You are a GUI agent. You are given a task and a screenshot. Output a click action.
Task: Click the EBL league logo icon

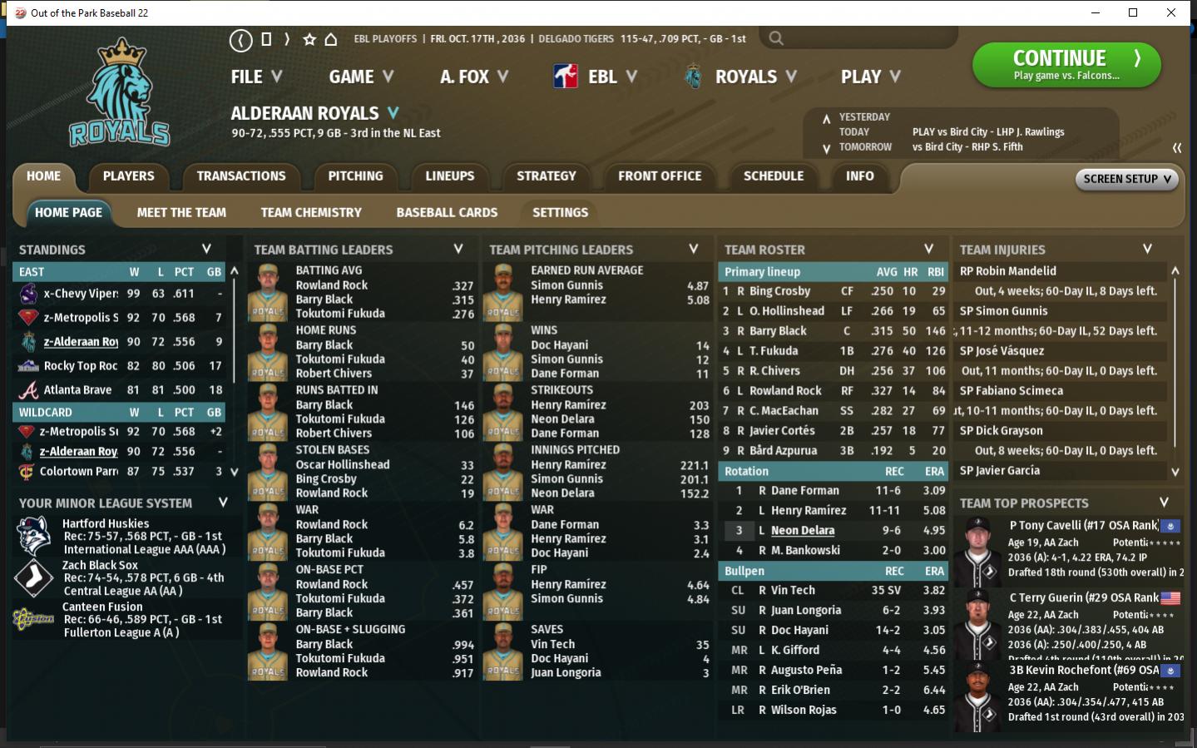(x=566, y=77)
